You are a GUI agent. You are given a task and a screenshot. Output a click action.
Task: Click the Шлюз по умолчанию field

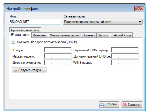pos(58,62)
